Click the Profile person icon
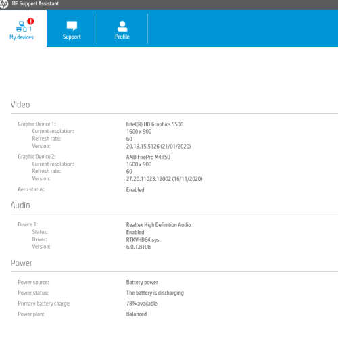This screenshot has height=338, width=338. pyautogui.click(x=122, y=26)
